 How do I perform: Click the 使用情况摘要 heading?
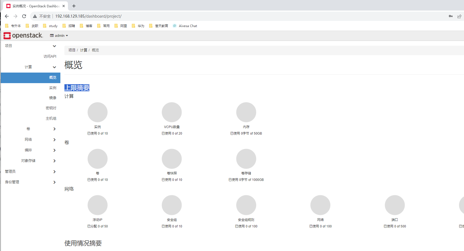point(83,243)
